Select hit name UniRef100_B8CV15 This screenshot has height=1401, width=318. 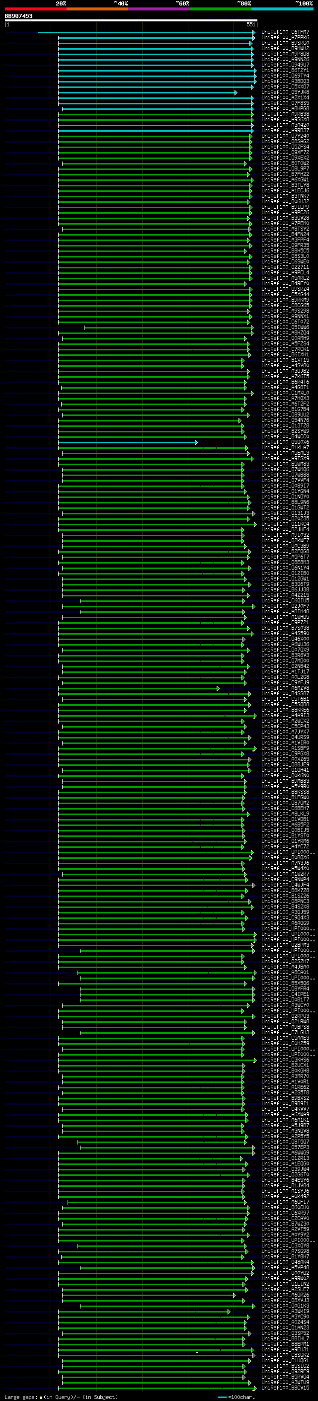pyautogui.click(x=285, y=1388)
